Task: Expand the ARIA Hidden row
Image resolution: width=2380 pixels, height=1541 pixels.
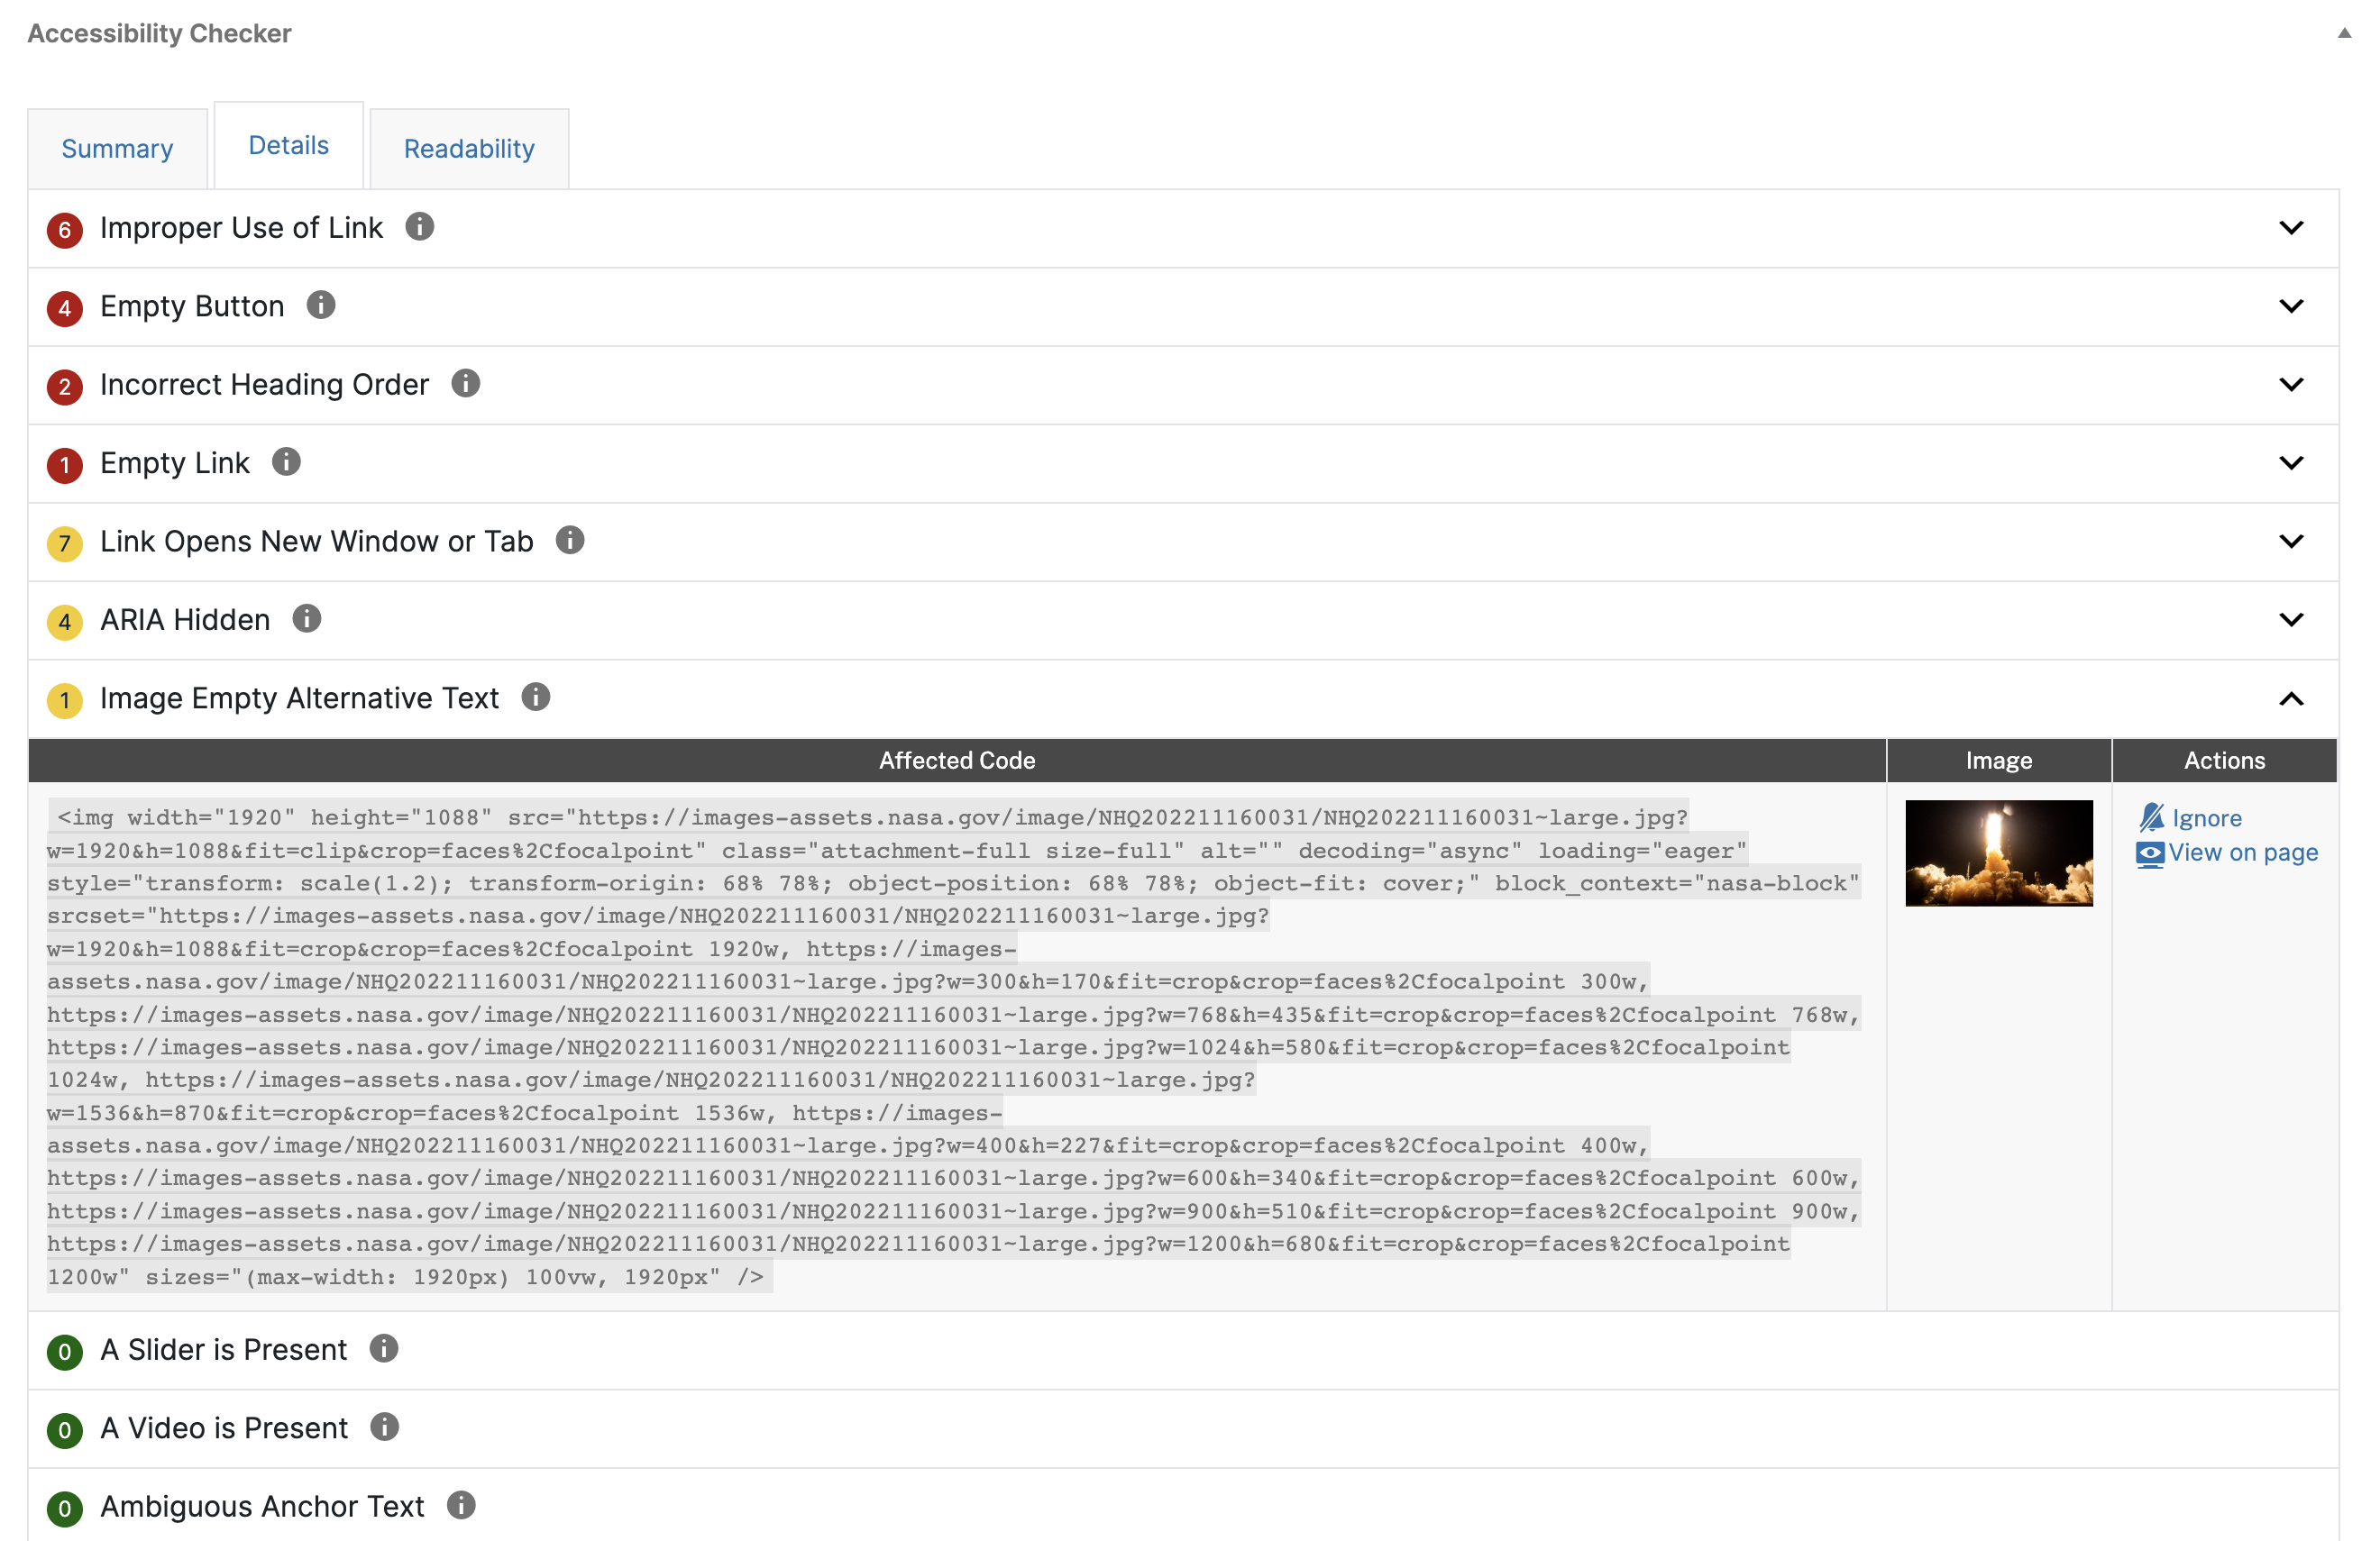Action: pyautogui.click(x=2291, y=620)
